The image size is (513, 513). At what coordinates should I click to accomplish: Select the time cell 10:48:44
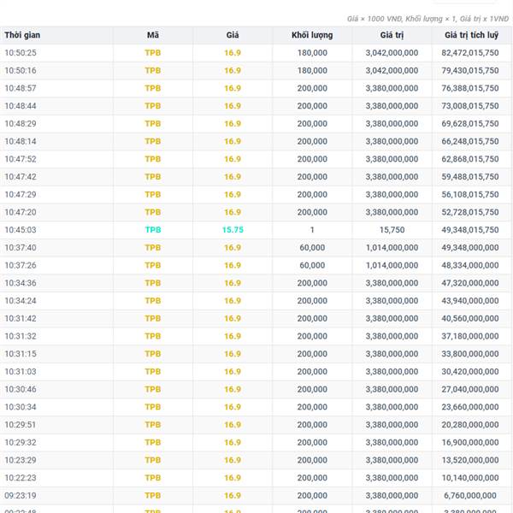click(21, 106)
